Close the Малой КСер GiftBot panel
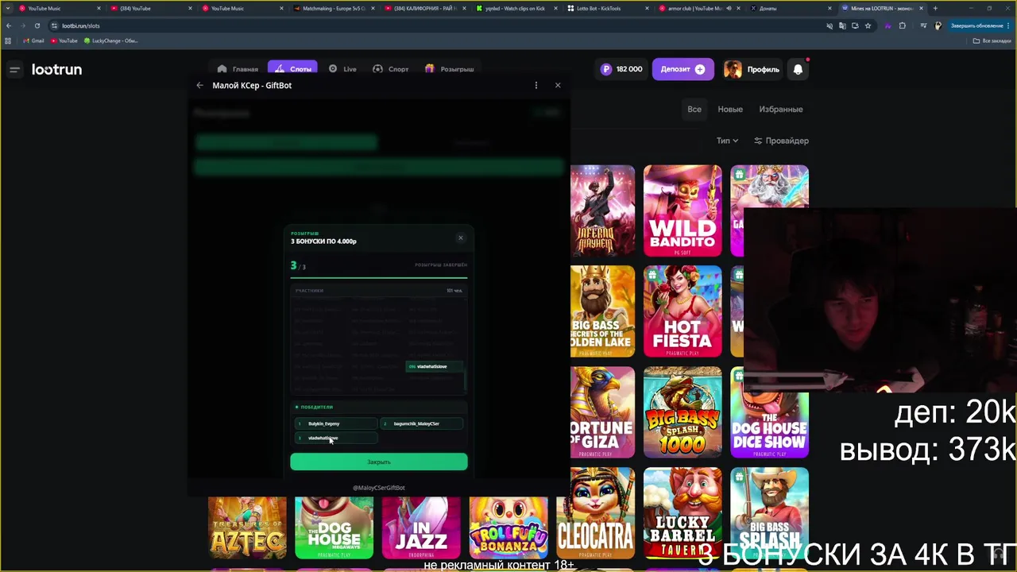The width and height of the screenshot is (1017, 572). pos(558,85)
